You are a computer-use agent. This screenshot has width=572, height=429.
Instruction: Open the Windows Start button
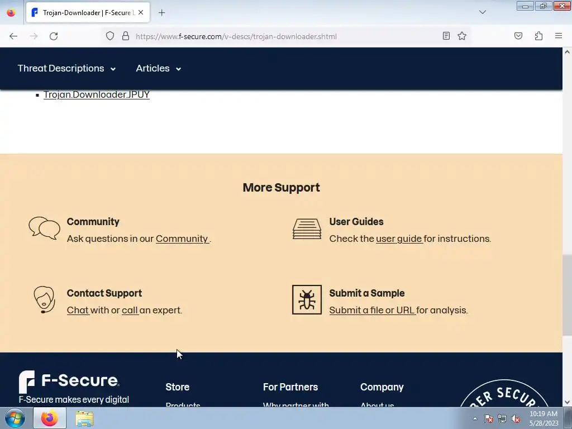[x=15, y=418]
